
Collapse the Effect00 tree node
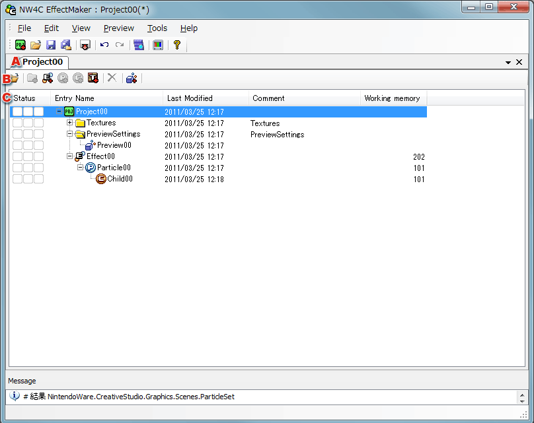(69, 156)
